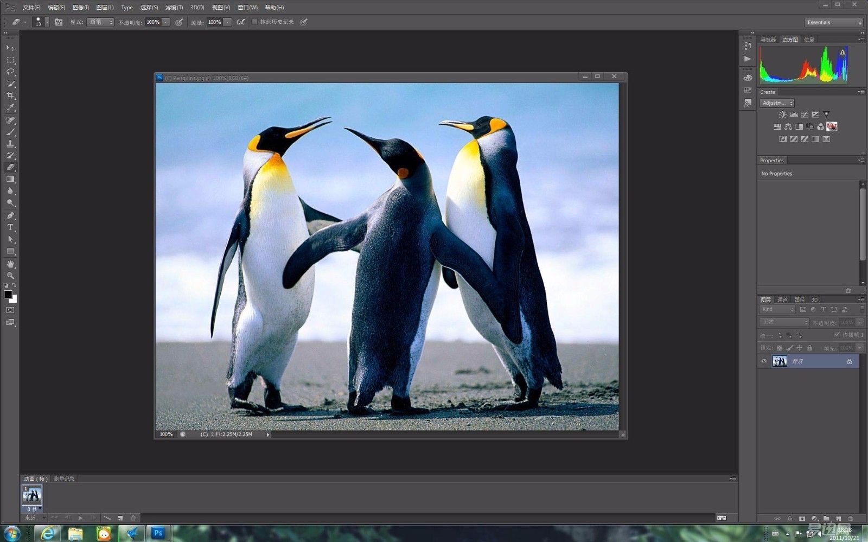Select the Pen tool
Viewport: 868px width, 542px height.
pos(10,215)
